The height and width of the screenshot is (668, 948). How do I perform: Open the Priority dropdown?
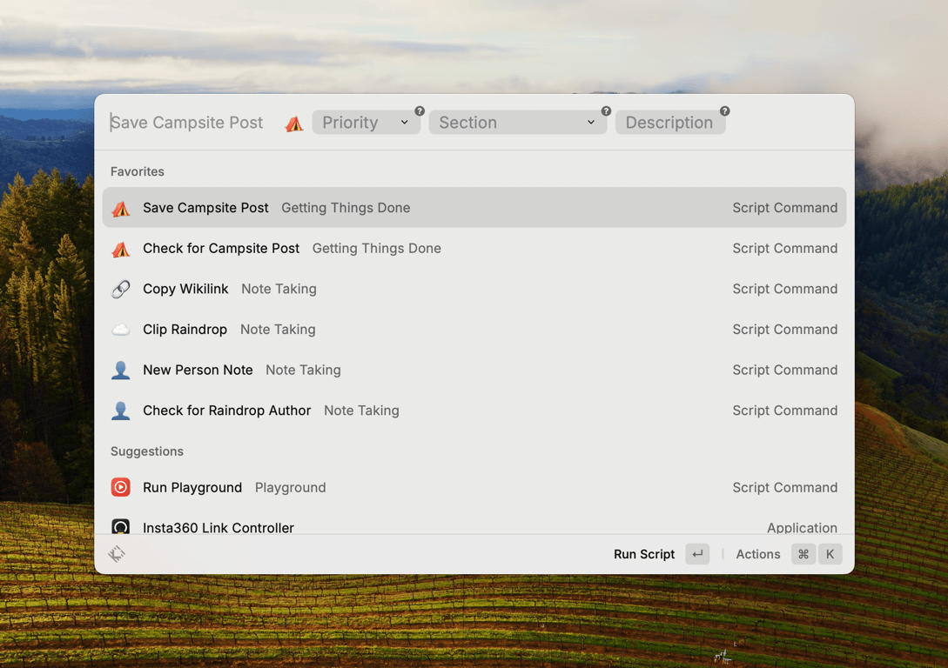coord(366,123)
